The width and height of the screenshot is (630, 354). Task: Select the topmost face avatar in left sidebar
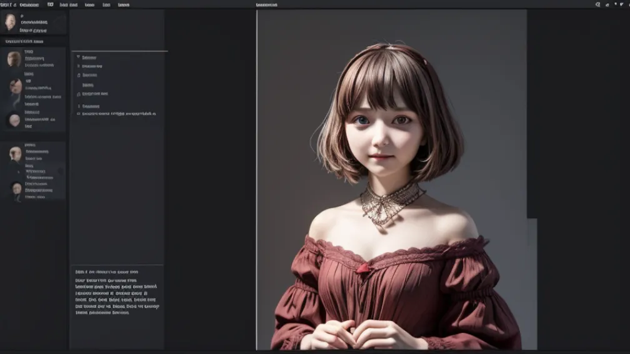click(x=11, y=22)
